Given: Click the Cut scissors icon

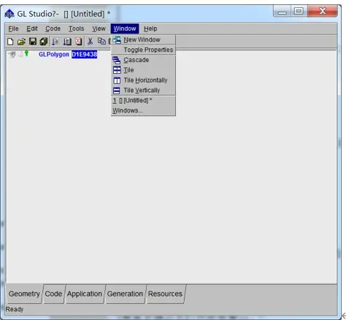Looking at the screenshot, I should click(x=91, y=42).
